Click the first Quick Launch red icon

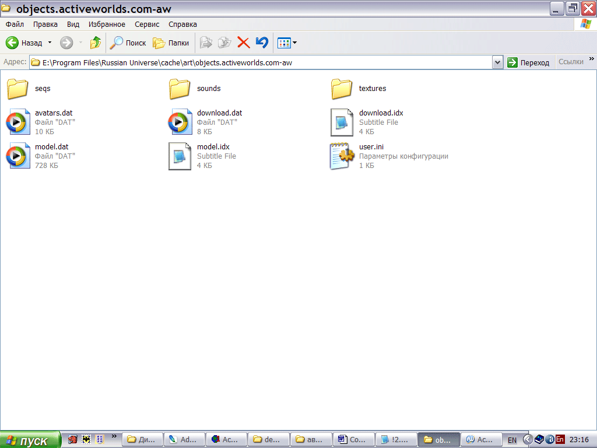pos(72,440)
